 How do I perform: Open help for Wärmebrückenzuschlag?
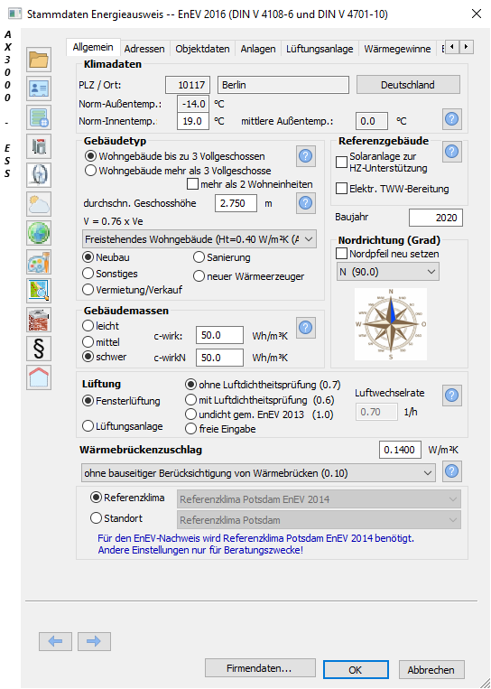(x=452, y=471)
